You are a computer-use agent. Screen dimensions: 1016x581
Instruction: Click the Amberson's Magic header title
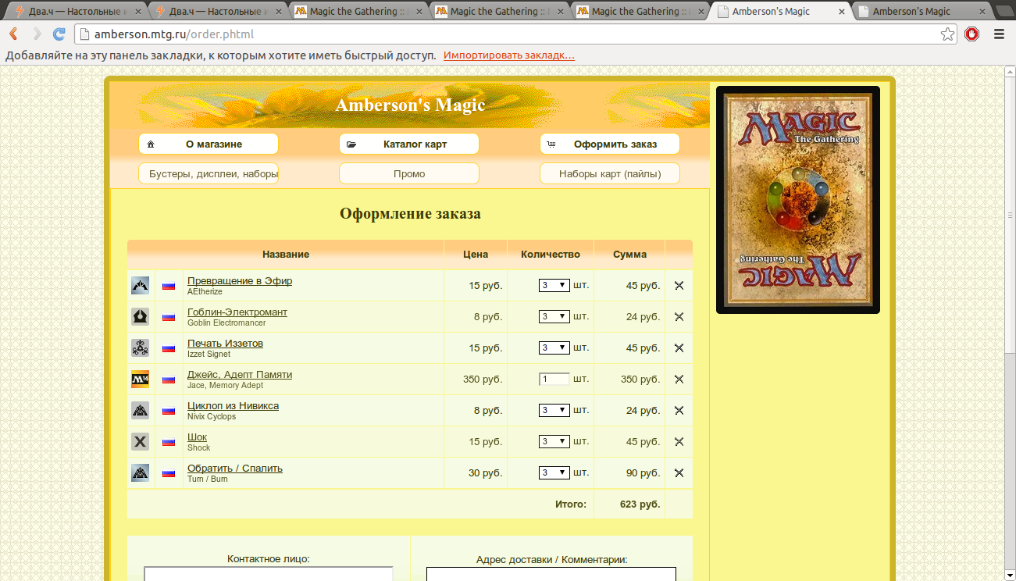click(x=410, y=105)
